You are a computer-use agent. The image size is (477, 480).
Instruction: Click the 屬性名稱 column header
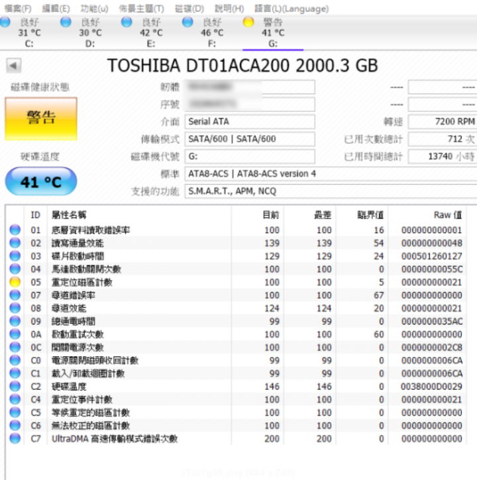click(139, 215)
